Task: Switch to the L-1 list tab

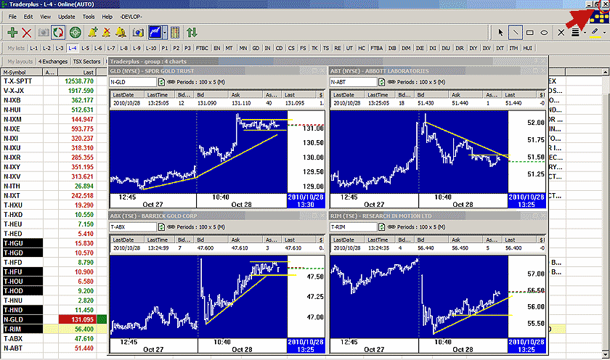Action: pos(34,48)
